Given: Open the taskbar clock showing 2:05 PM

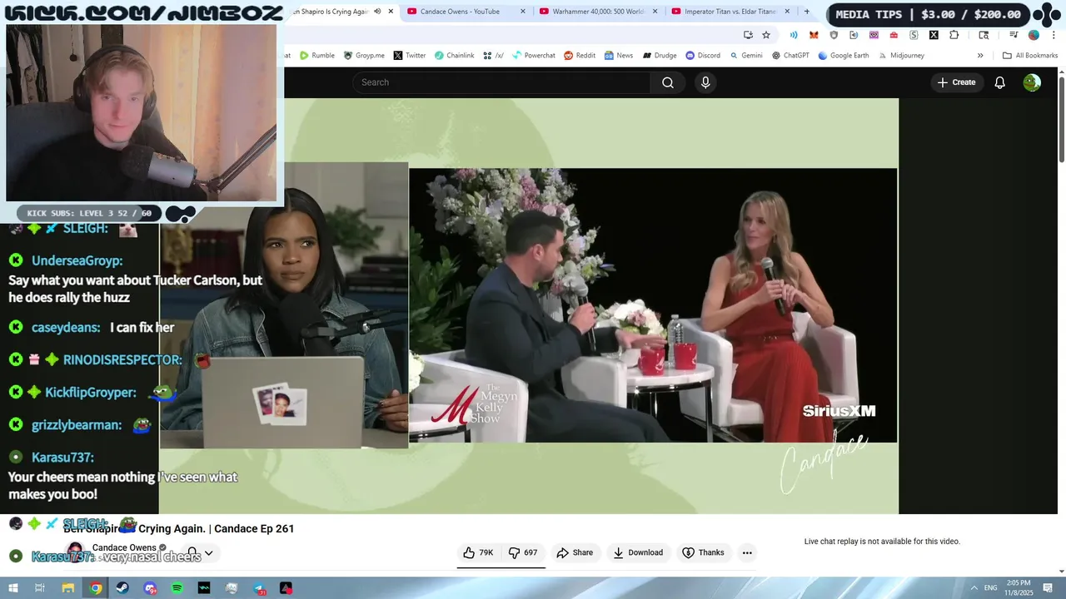Looking at the screenshot, I should (x=1019, y=587).
